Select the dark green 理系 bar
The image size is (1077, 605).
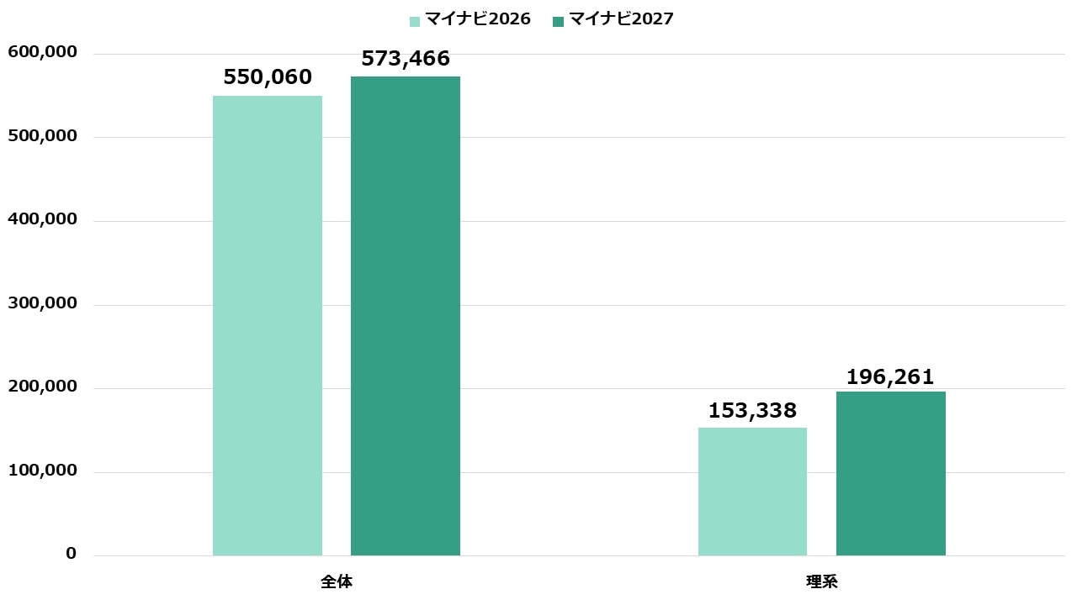coord(890,473)
